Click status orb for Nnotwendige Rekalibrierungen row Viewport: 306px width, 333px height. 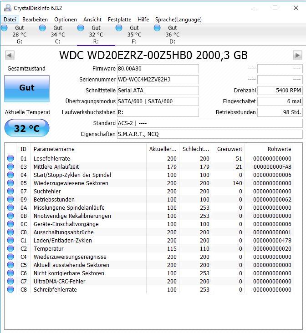pos(10,216)
